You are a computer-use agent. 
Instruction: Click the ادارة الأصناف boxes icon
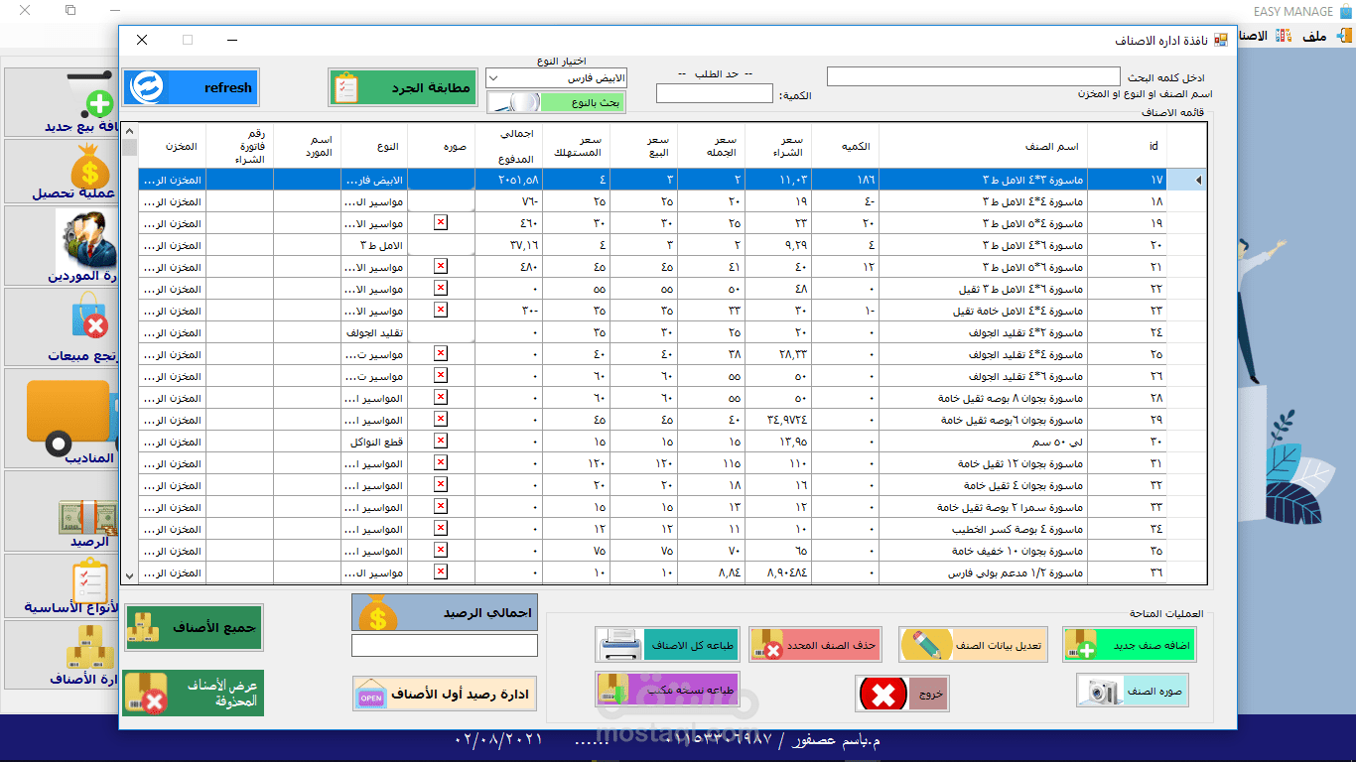point(89,650)
